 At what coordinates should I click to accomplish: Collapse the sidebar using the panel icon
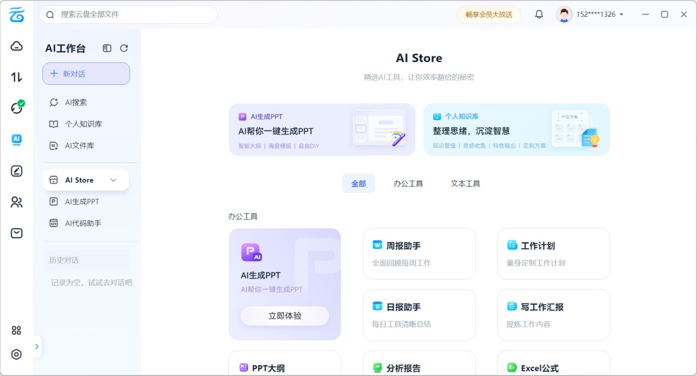coord(106,48)
